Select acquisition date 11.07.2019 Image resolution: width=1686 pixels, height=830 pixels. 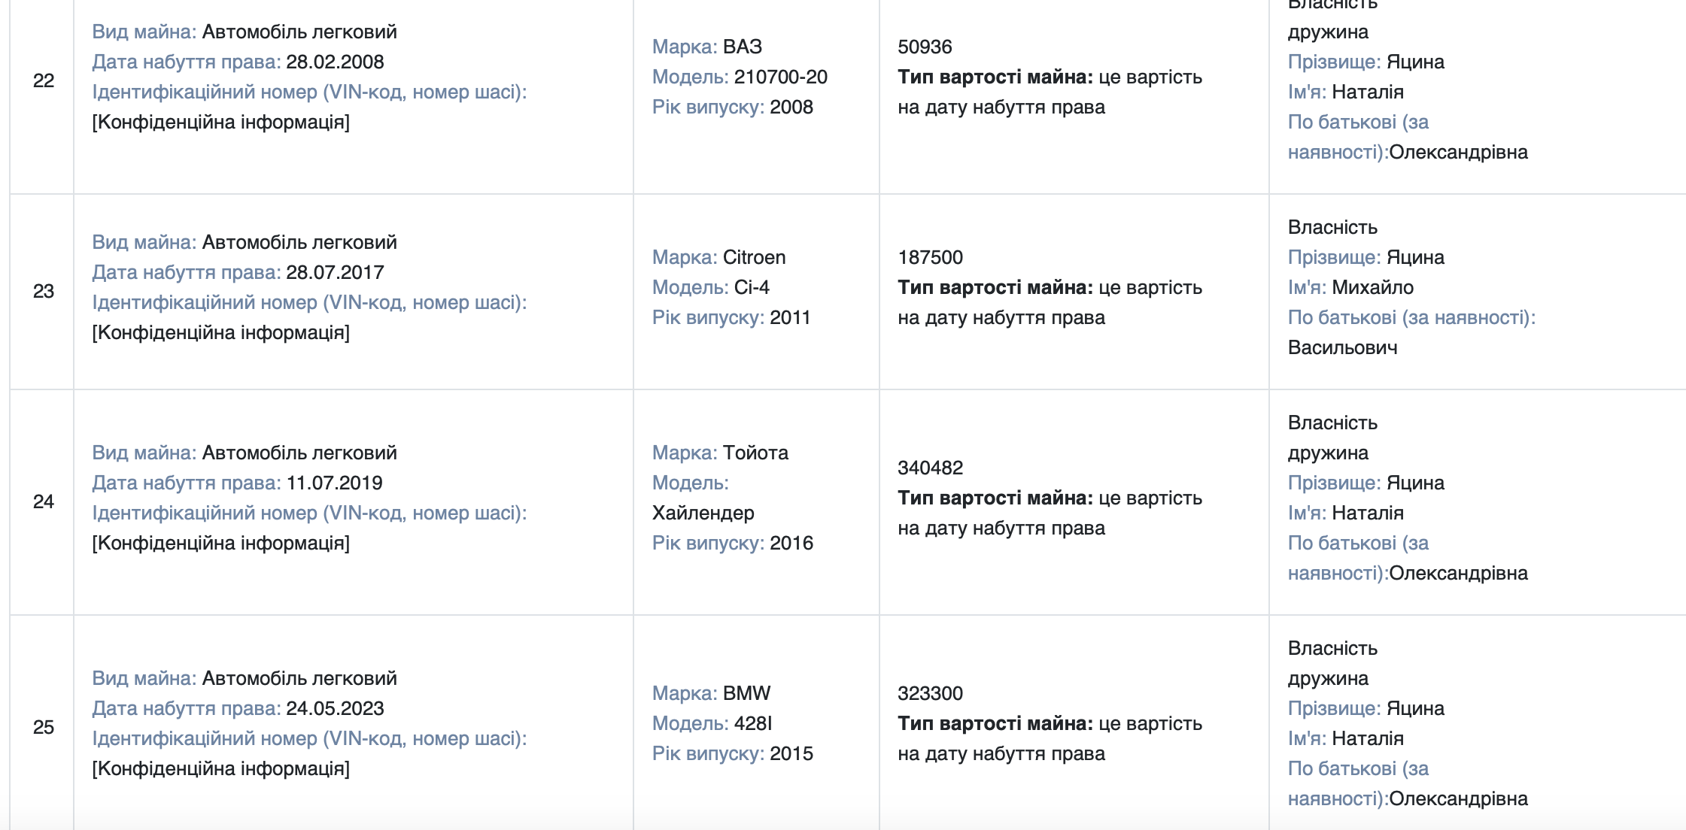(334, 483)
